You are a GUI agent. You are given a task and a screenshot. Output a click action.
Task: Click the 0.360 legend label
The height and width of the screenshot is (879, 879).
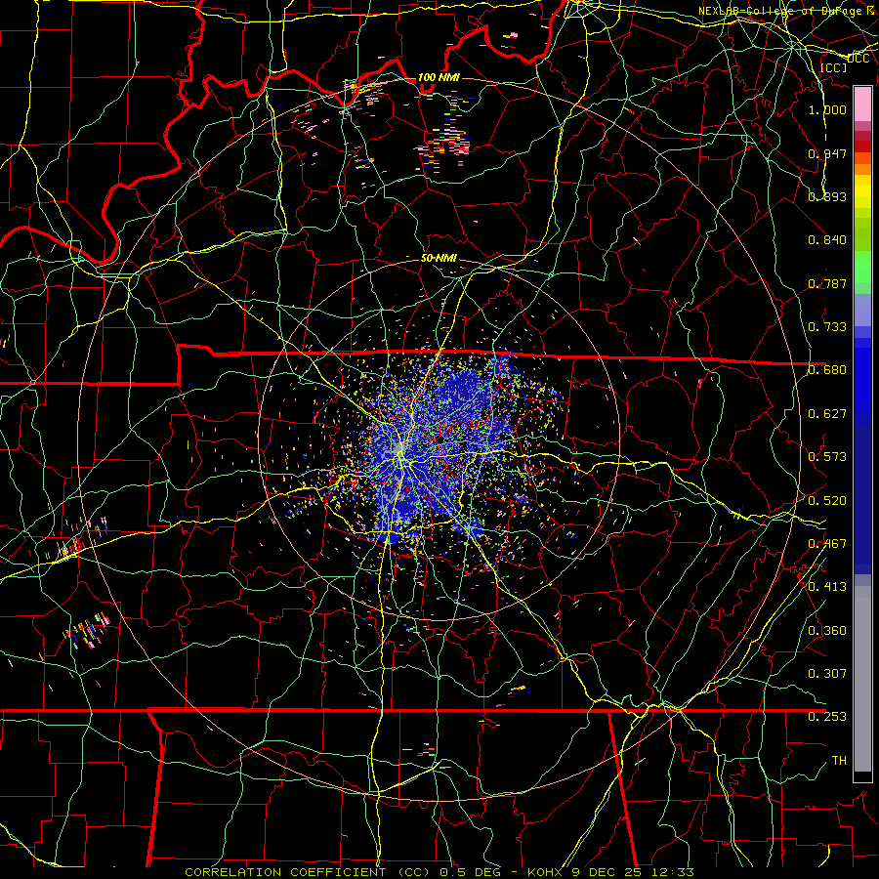(827, 630)
